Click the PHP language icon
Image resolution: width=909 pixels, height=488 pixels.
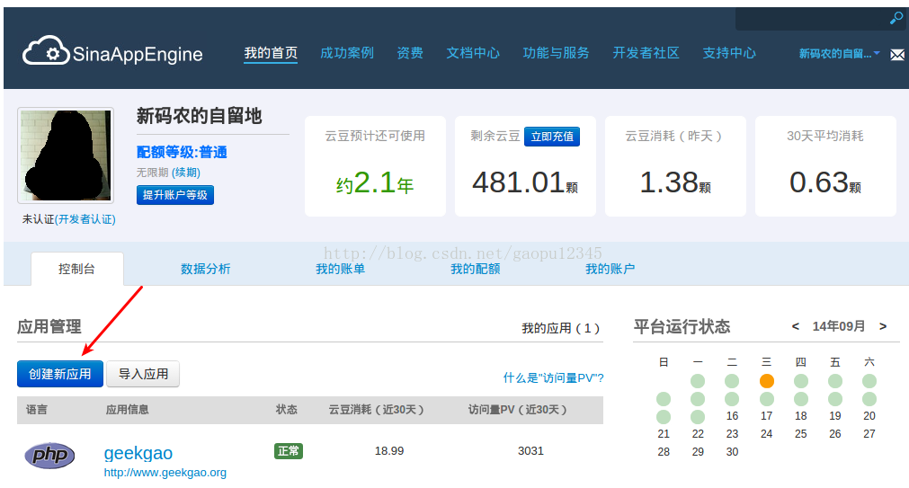(x=49, y=455)
